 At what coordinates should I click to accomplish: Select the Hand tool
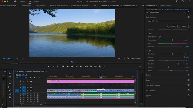click(x=10, y=97)
